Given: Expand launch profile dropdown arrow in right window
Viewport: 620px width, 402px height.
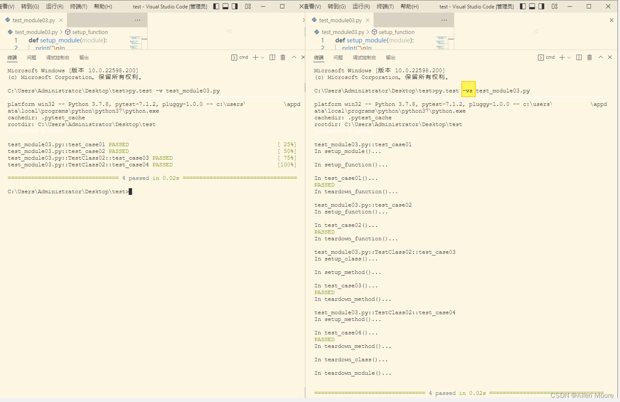Looking at the screenshot, I should 569,58.
